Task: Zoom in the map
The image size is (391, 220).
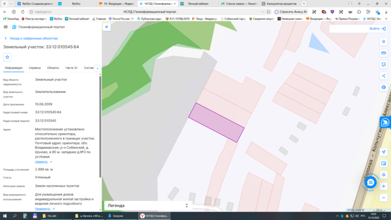Action: (x=384, y=186)
